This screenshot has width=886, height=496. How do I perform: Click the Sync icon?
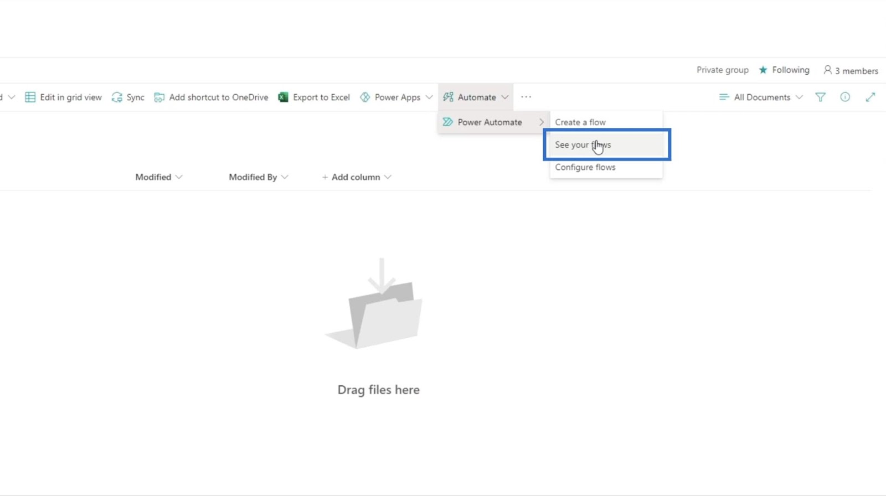[117, 97]
